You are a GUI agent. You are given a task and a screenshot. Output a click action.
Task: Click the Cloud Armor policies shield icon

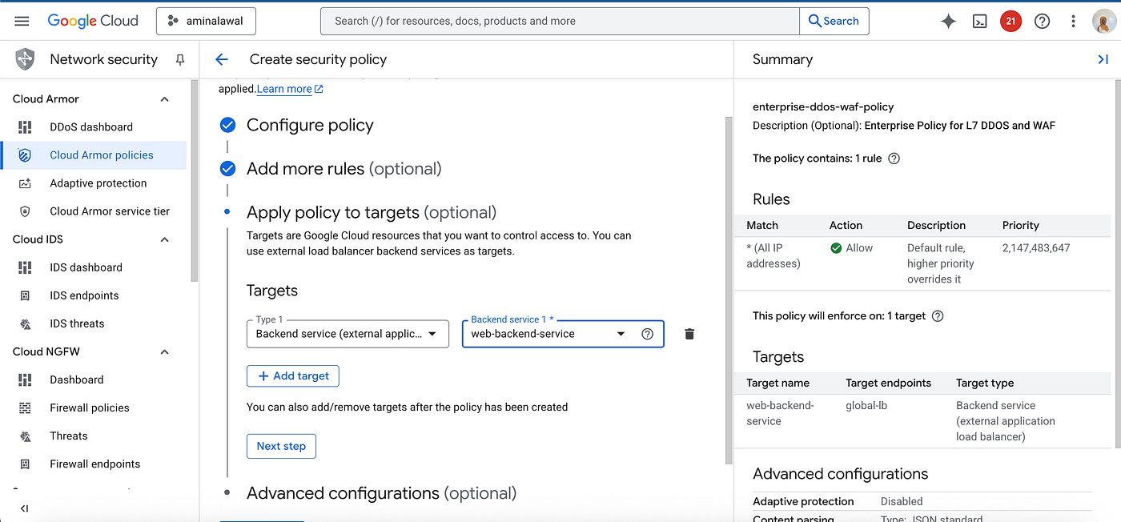click(25, 155)
